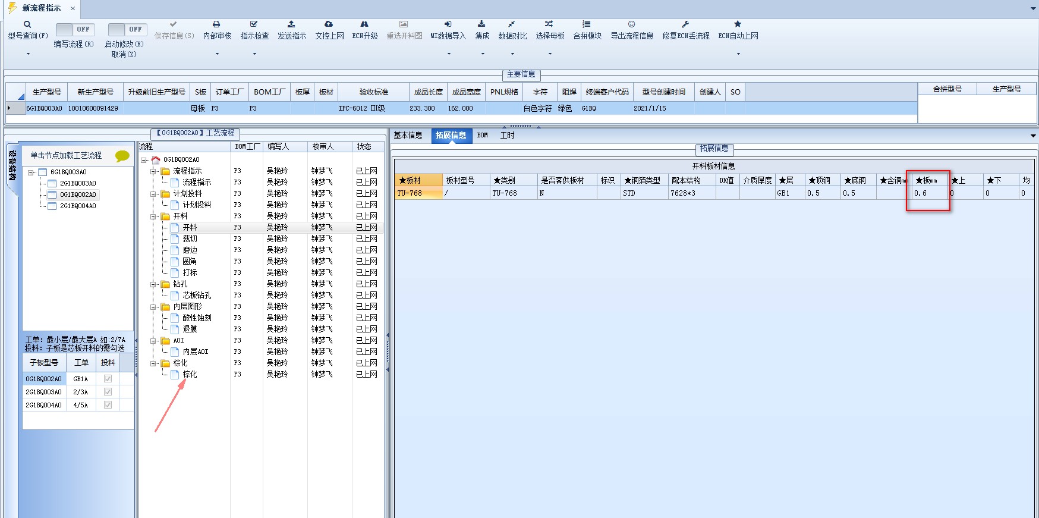Click the 数据对比 compare icon

point(512,24)
